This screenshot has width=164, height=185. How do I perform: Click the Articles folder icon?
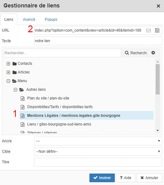tap(15, 72)
